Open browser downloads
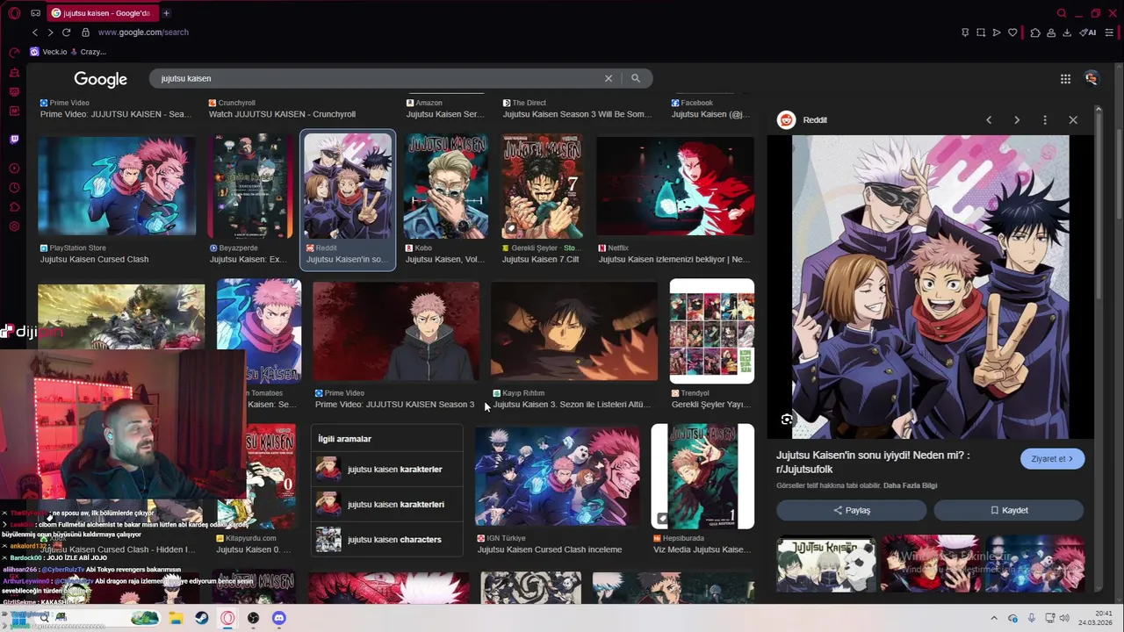This screenshot has height=632, width=1124. pyautogui.click(x=1067, y=32)
